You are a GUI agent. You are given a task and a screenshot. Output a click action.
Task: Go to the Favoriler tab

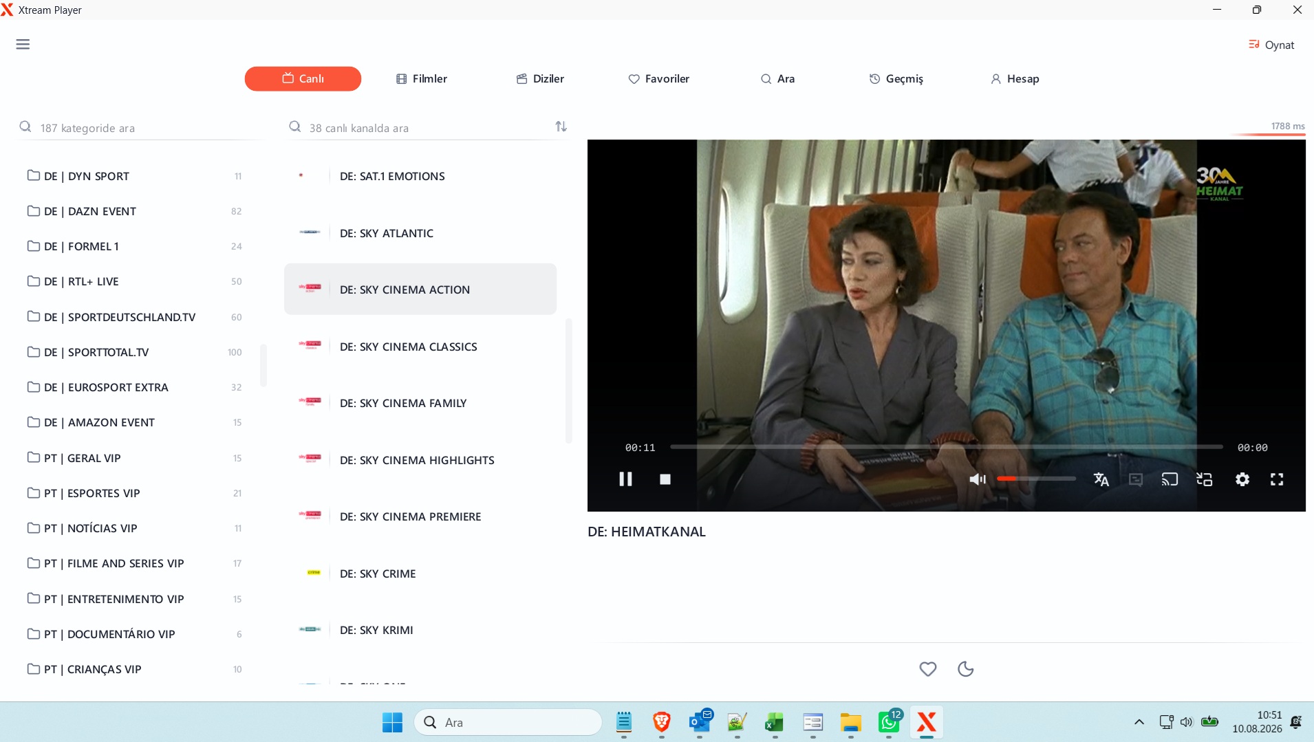658,78
